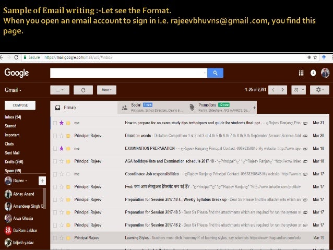Open the Drafts (256) folder
The height and width of the screenshot is (250, 333).
14,162
